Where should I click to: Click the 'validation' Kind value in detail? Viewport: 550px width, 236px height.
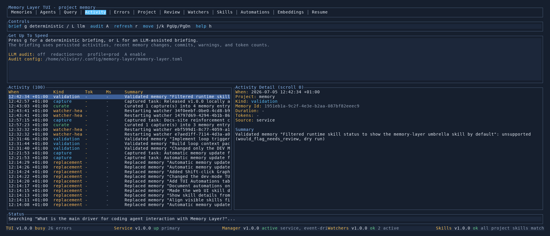click(264, 101)
